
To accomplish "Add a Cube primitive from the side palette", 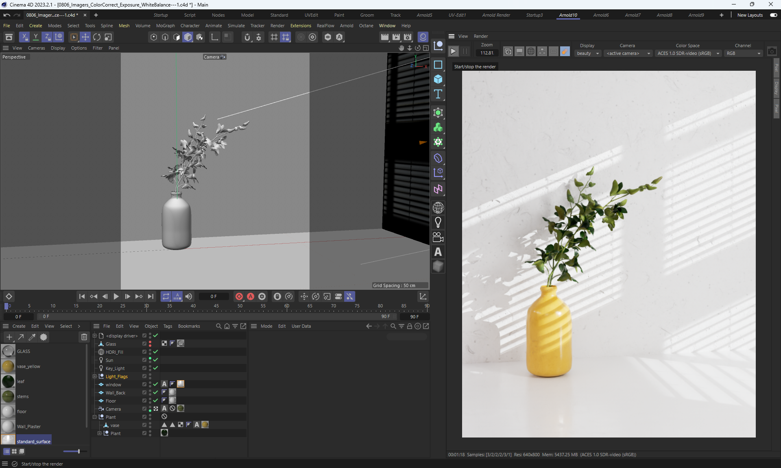I will coord(438,79).
